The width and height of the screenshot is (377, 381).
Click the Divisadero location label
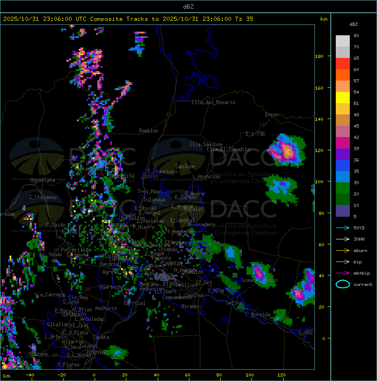pos(201,224)
